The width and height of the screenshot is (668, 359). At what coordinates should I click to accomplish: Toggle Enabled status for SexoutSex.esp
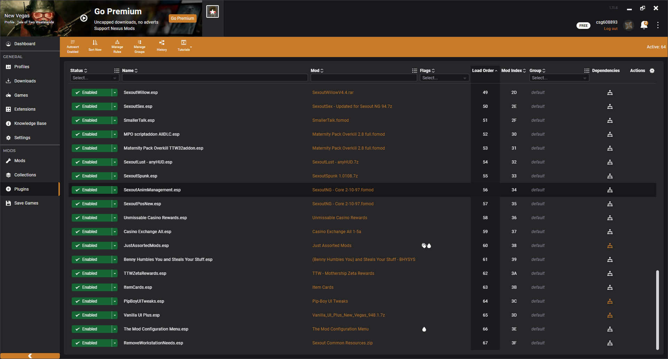coord(92,106)
